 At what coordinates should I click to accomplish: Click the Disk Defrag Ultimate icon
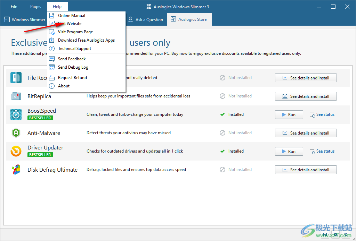click(16, 170)
